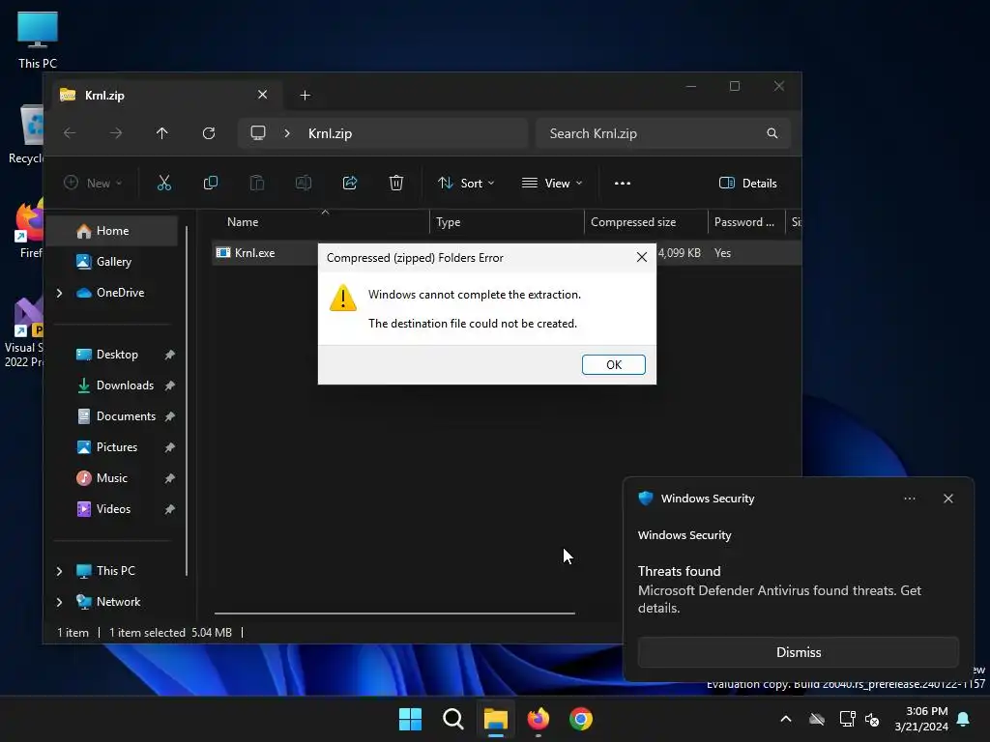Close the Compressed Folders Error dialog
990x742 pixels.
coord(642,257)
